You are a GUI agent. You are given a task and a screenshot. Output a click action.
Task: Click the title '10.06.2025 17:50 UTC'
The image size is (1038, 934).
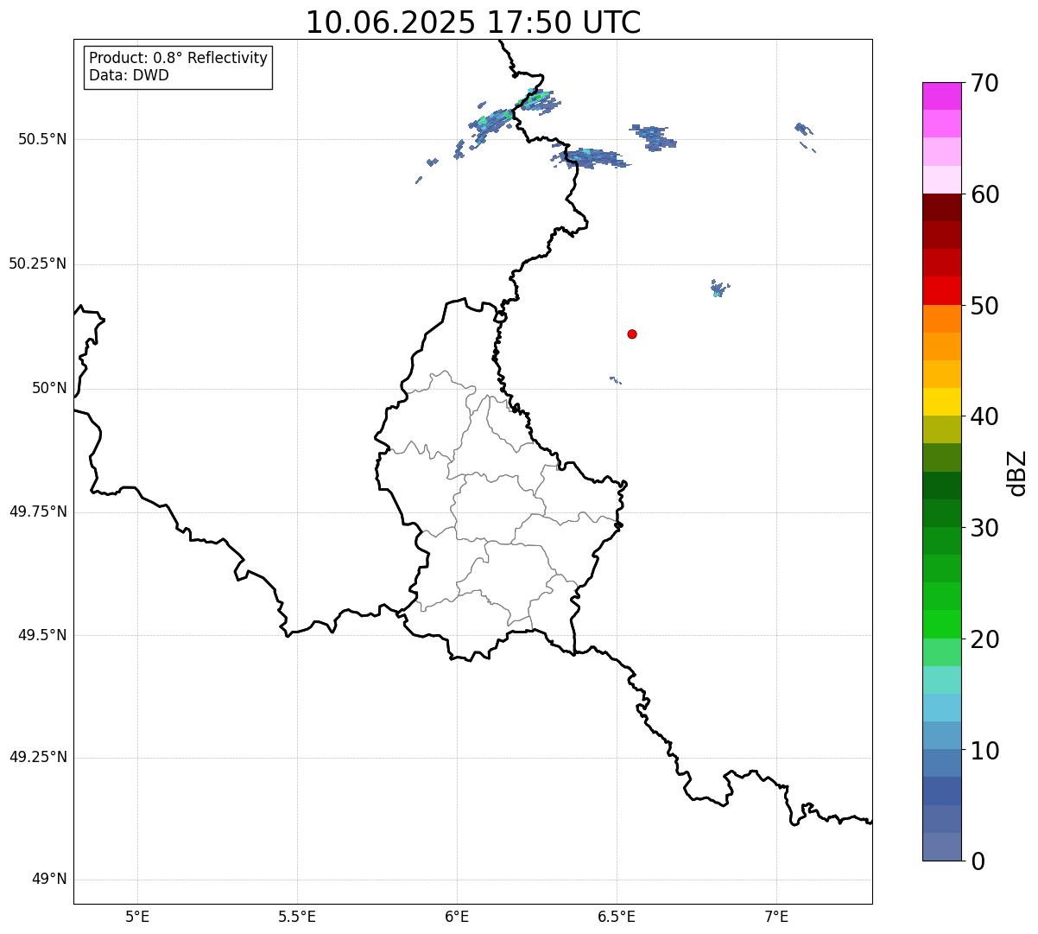(x=473, y=22)
